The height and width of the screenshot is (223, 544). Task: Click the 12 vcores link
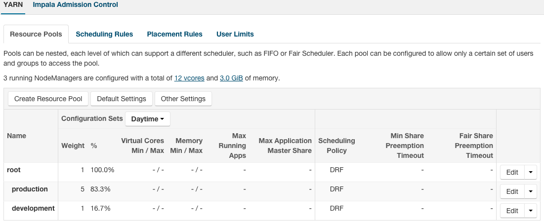(x=189, y=78)
